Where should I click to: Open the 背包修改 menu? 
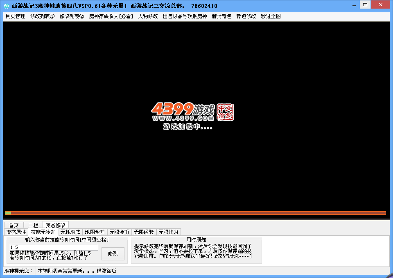coord(246,16)
